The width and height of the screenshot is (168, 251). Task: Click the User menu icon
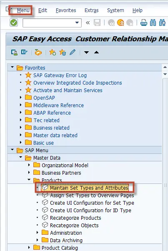click(14, 53)
